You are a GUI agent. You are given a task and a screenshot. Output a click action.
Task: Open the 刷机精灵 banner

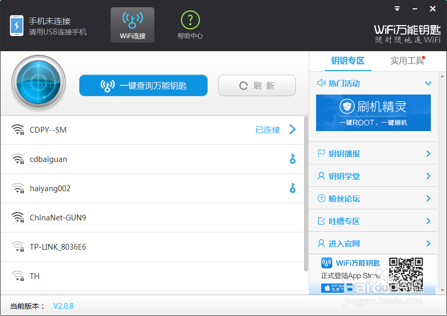(373, 113)
